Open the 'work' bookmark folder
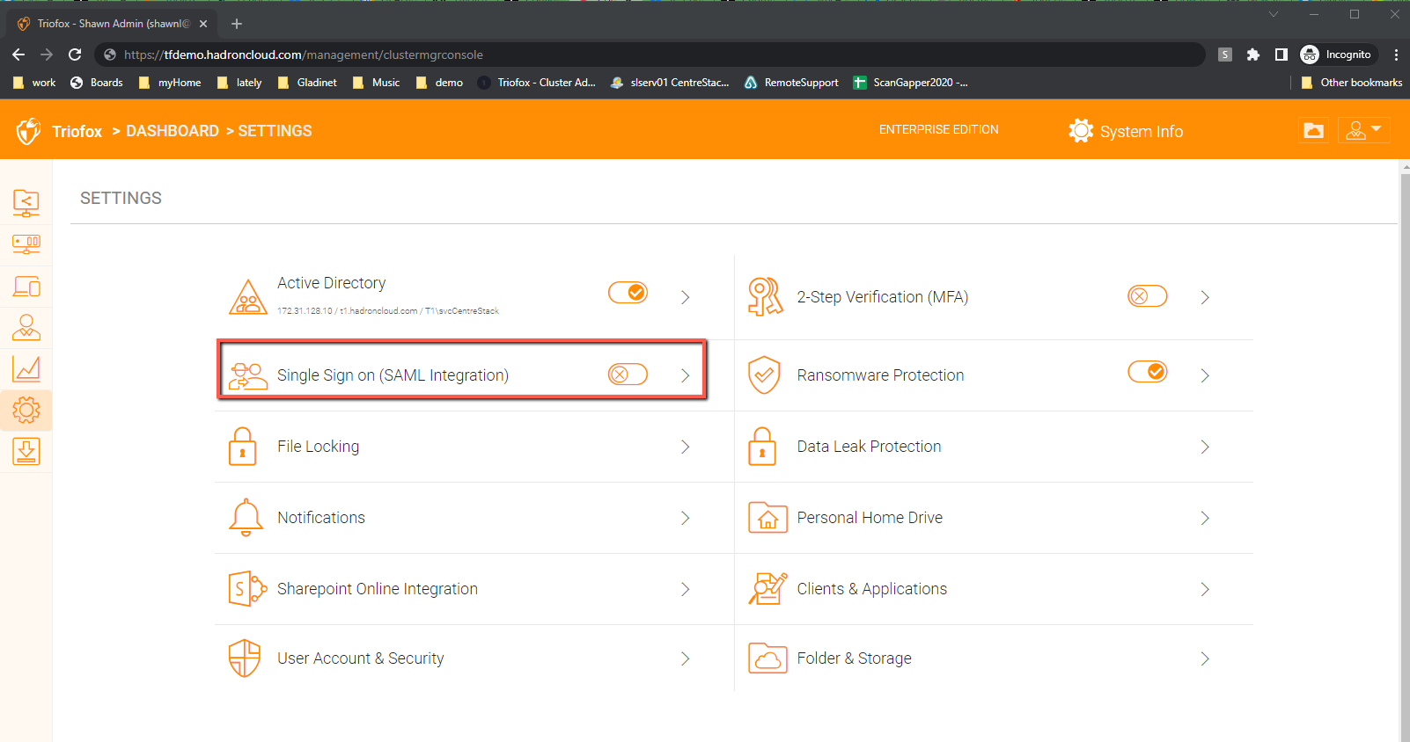1410x742 pixels. (34, 83)
